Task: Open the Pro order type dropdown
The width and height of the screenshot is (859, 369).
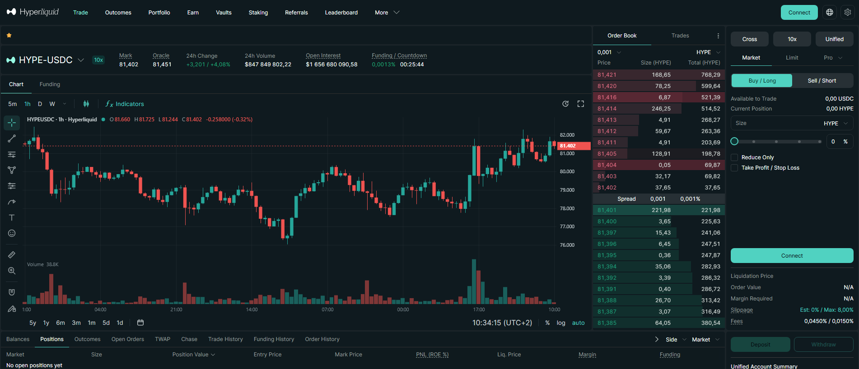Action: click(x=833, y=58)
